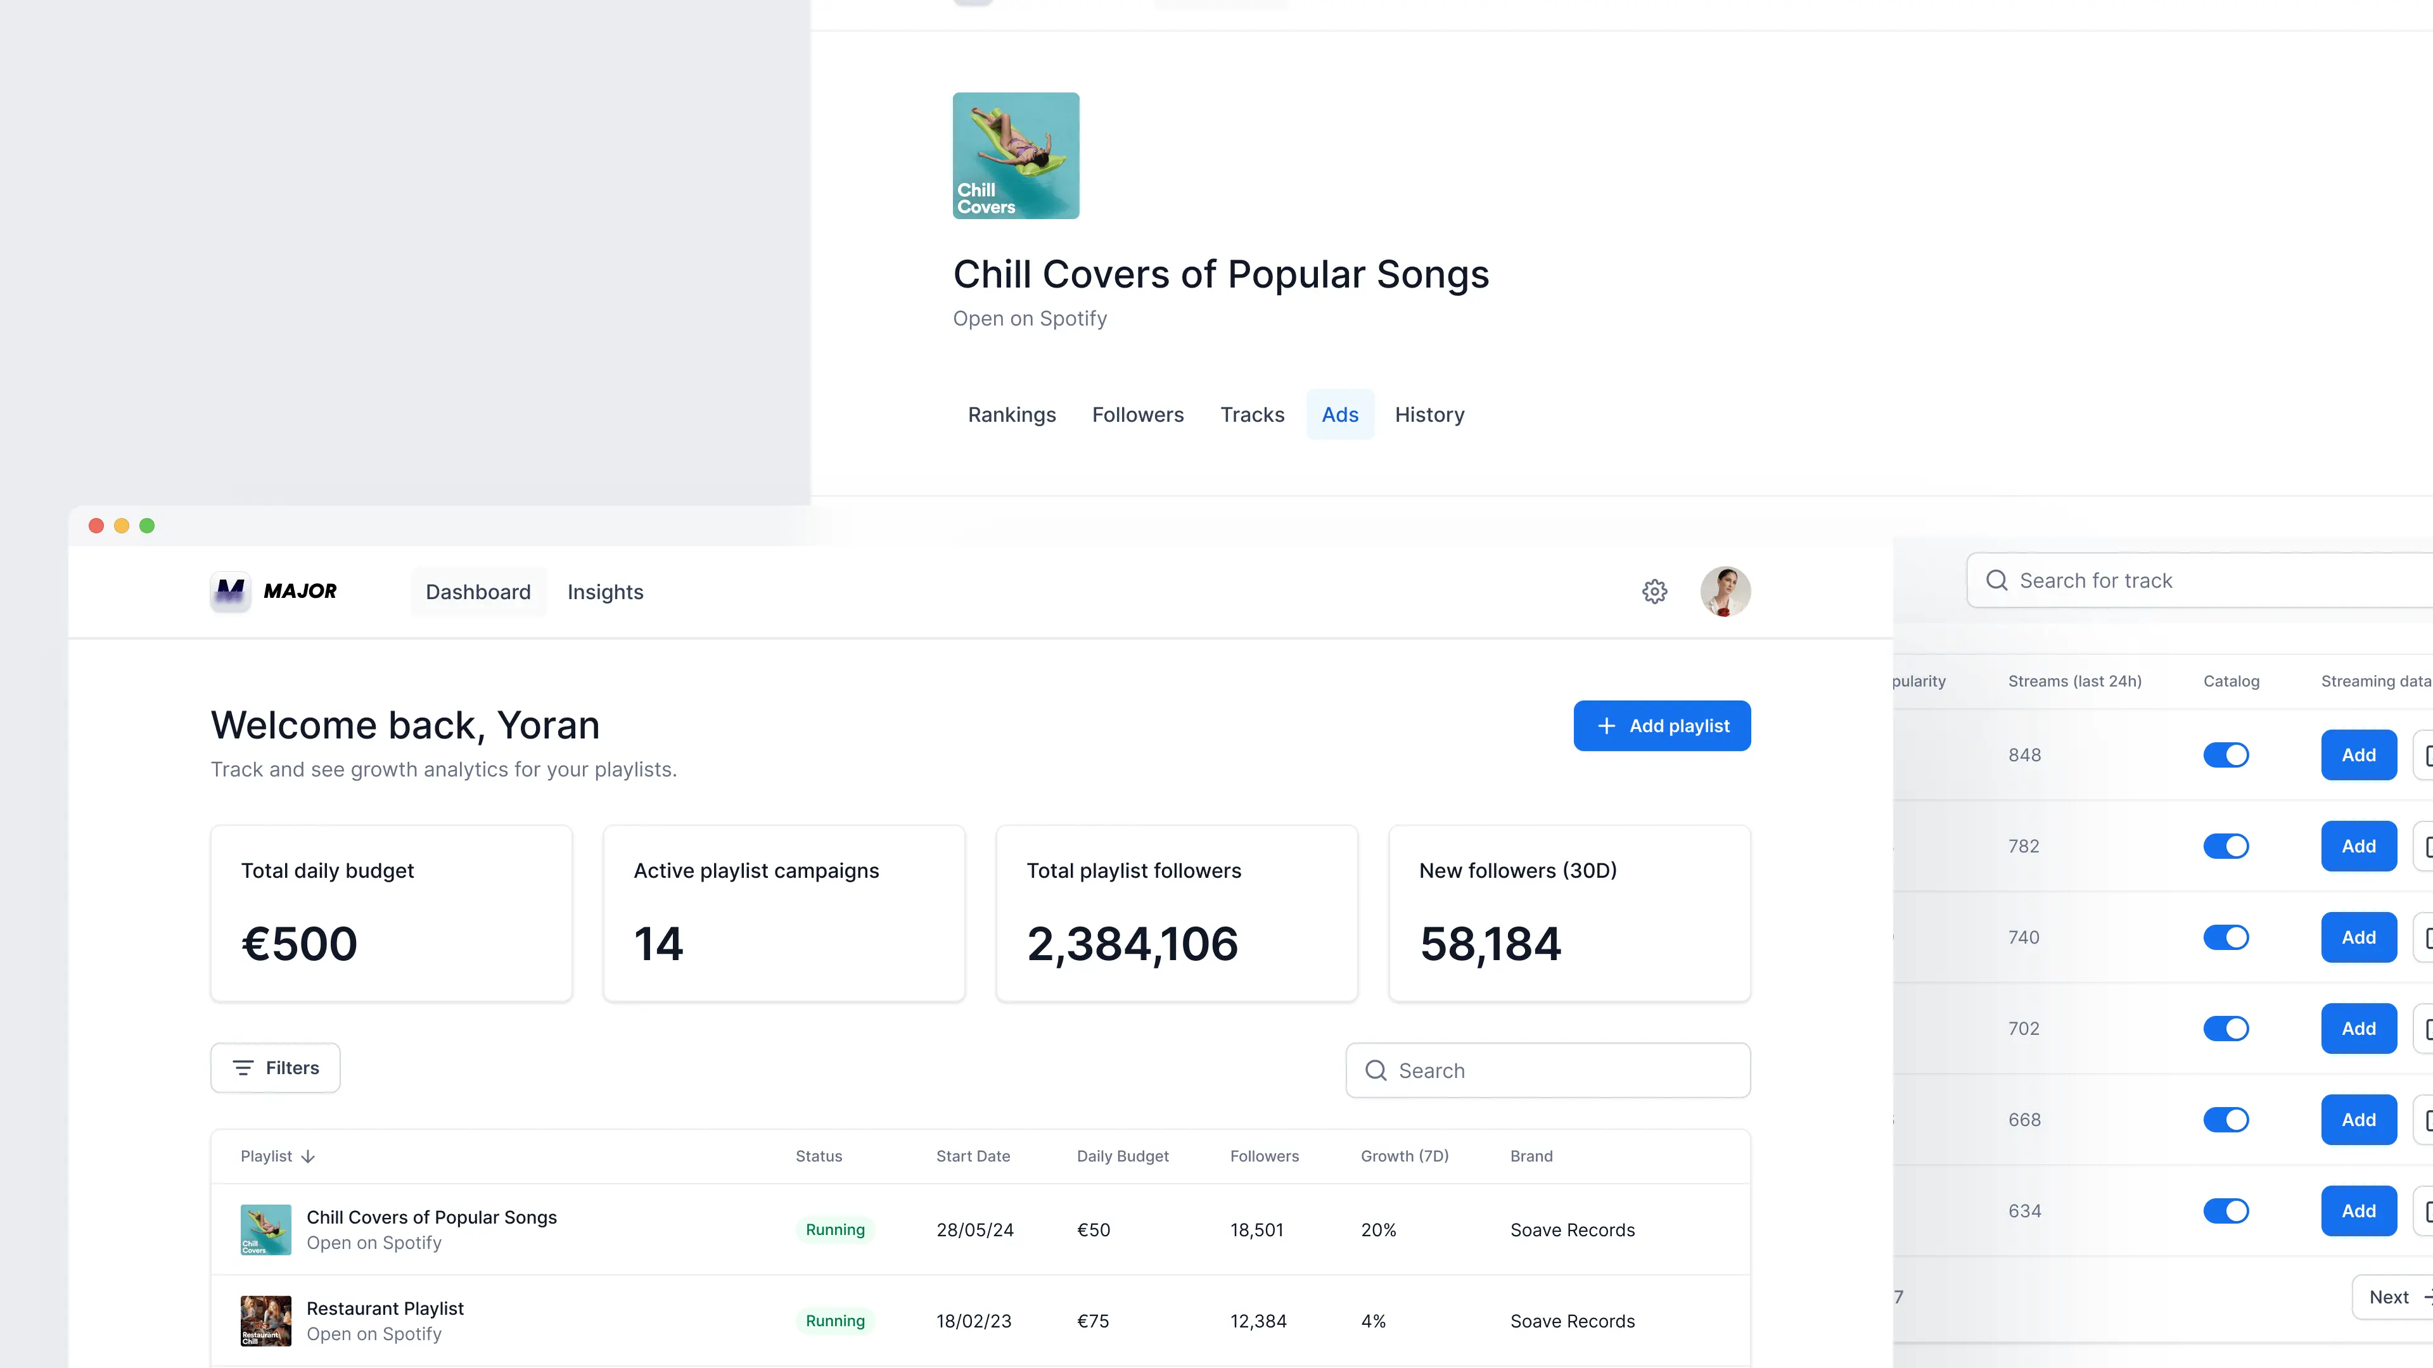
Task: Toggle Catalog switch for the 634 streams row
Action: [x=2226, y=1210]
